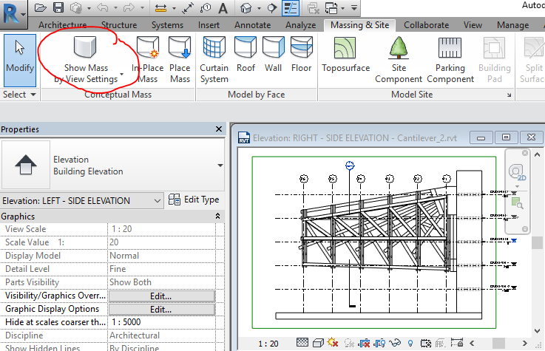
Task: Switch to the Architecture tab
Action: click(63, 25)
